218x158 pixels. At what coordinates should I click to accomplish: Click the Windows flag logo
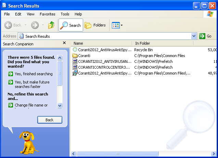[x=210, y=14]
